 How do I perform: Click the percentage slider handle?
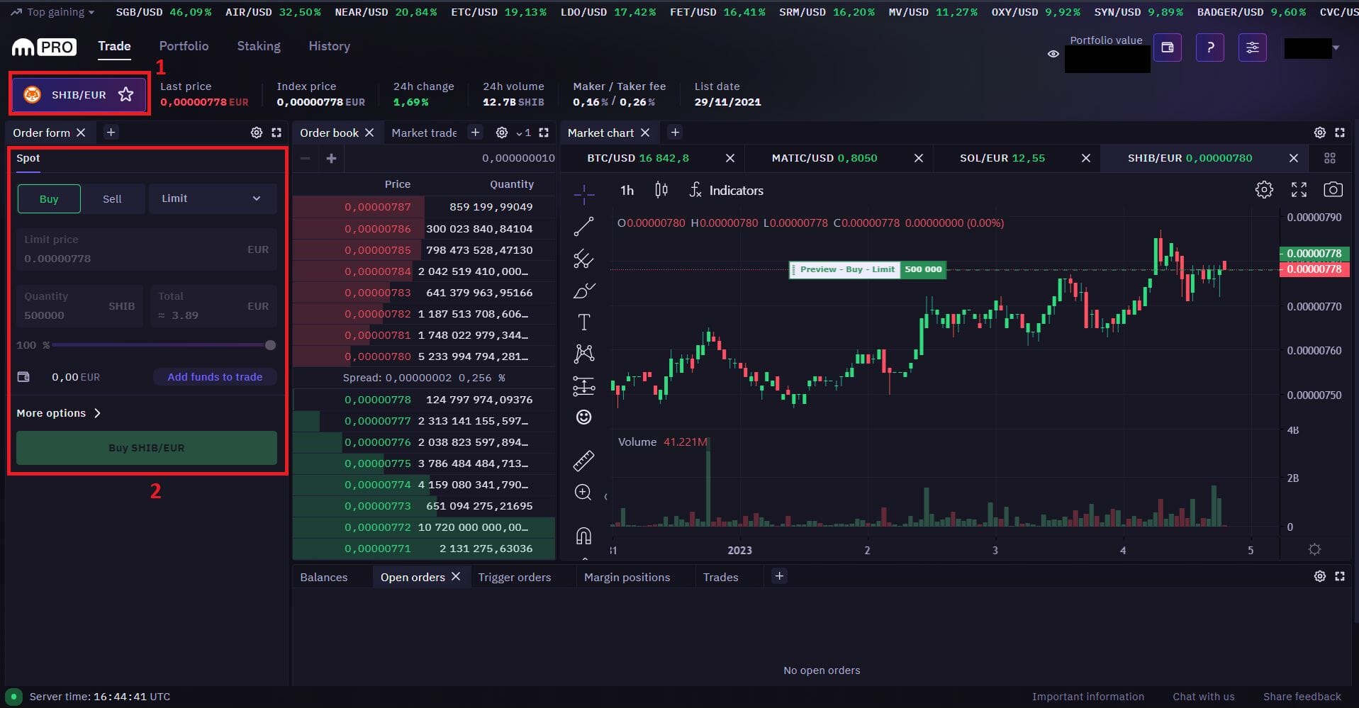tap(270, 345)
